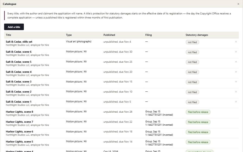Screen dimensions: 243x152
Task: Open the Salt & Cedar, scene 5 title
Action: tap(19, 62)
